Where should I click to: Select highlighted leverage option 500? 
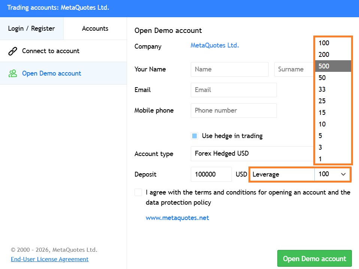(333, 66)
